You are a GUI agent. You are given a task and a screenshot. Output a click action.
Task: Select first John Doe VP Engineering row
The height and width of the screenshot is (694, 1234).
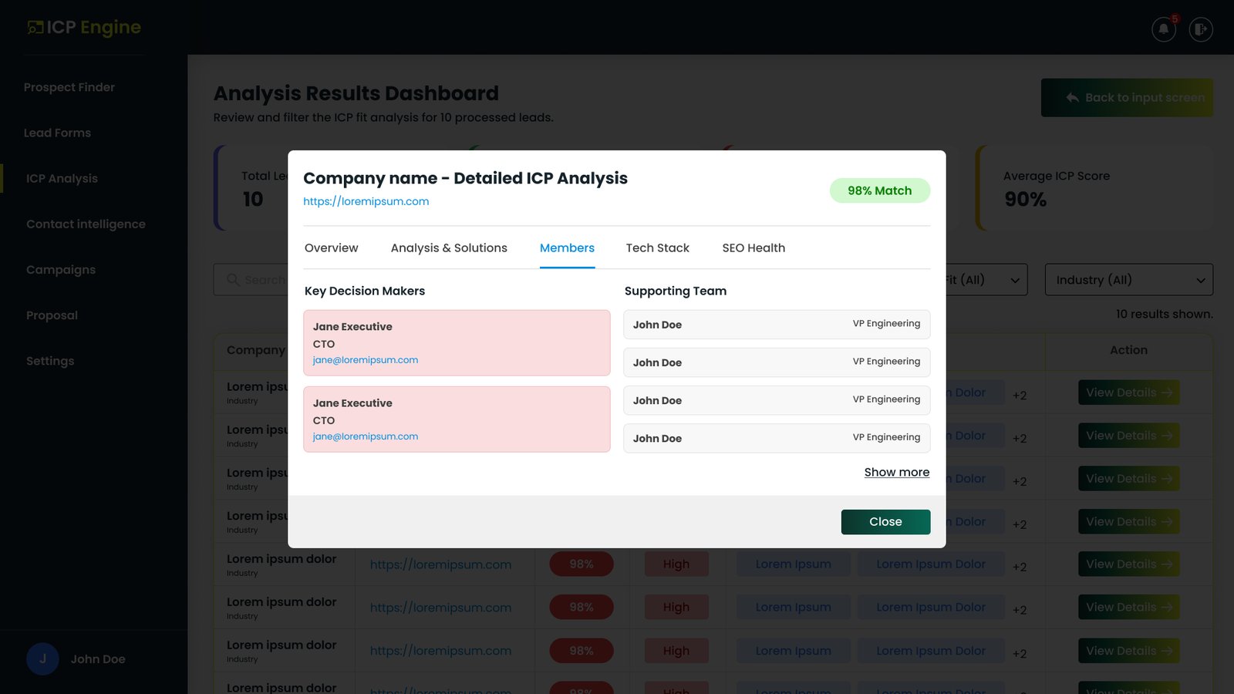pos(777,325)
